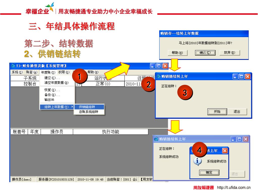
Task: Click information icon in success message box
Action: click(198, 161)
